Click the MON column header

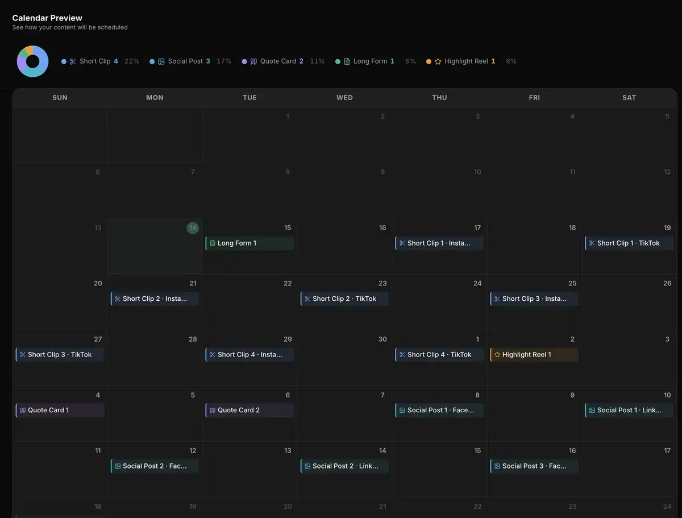click(155, 98)
